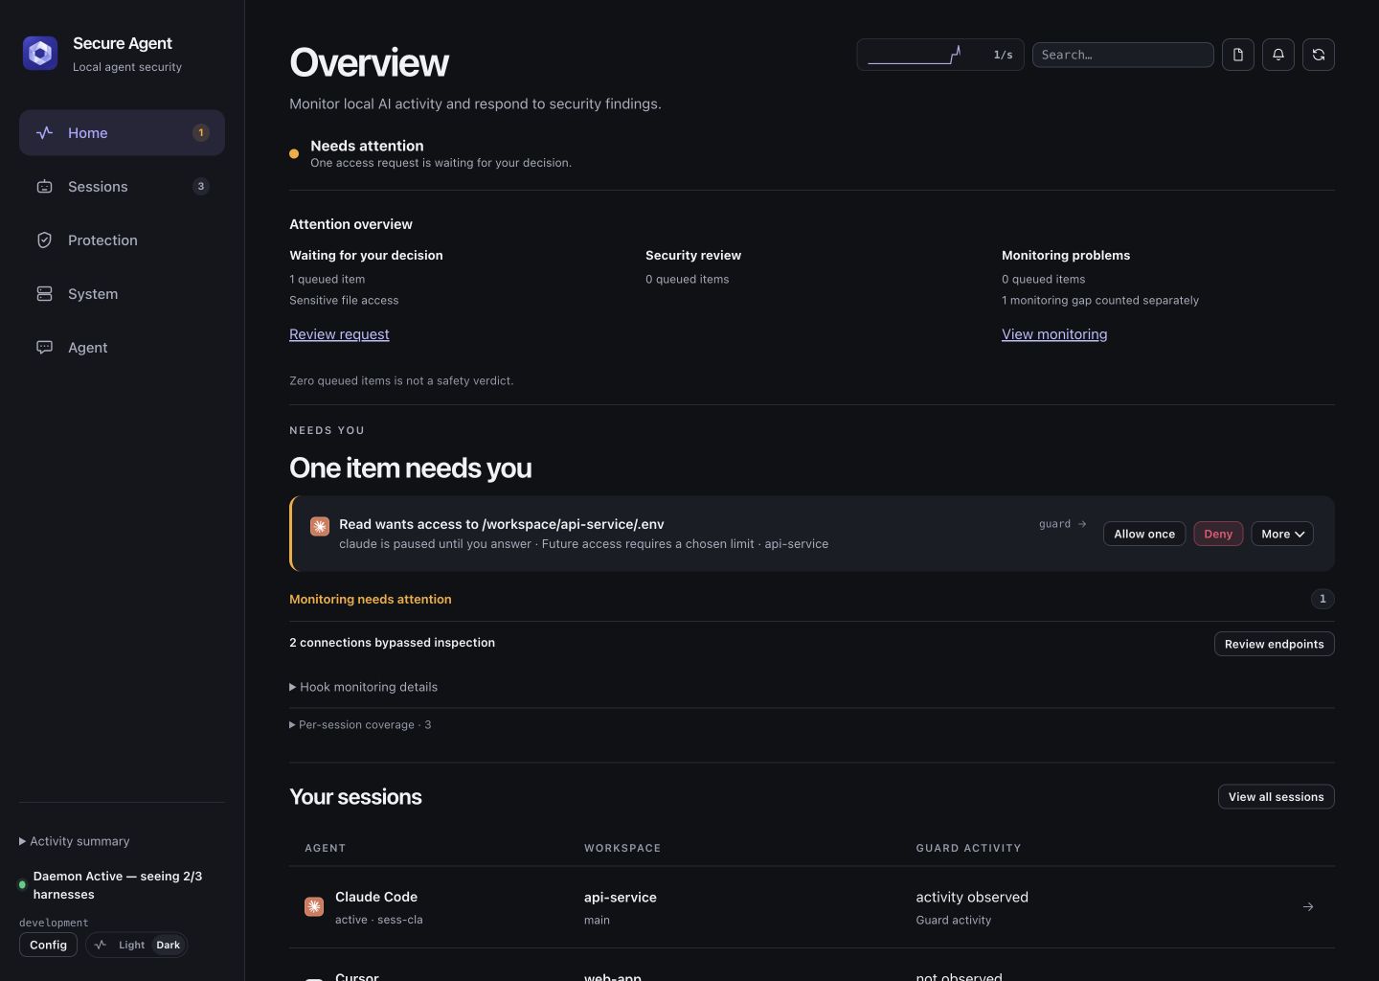Follow the Review request link
The height and width of the screenshot is (981, 1379).
tap(339, 334)
